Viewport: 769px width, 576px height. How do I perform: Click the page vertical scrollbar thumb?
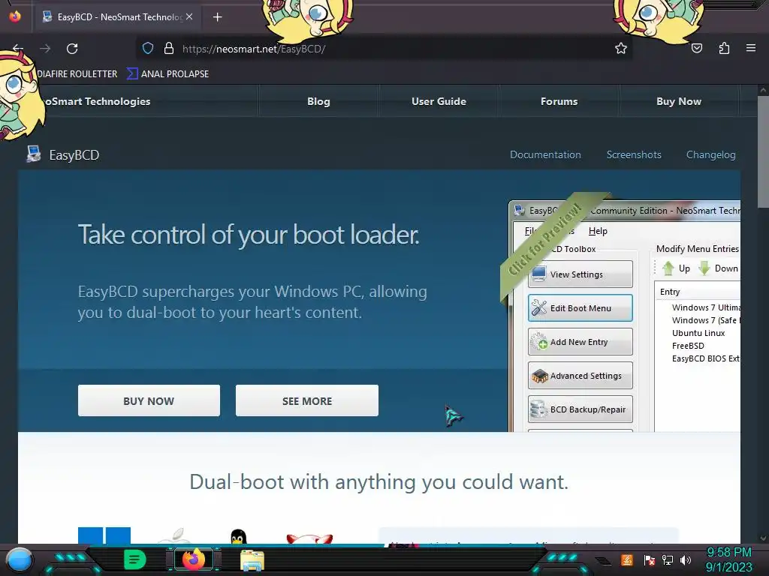(x=763, y=151)
